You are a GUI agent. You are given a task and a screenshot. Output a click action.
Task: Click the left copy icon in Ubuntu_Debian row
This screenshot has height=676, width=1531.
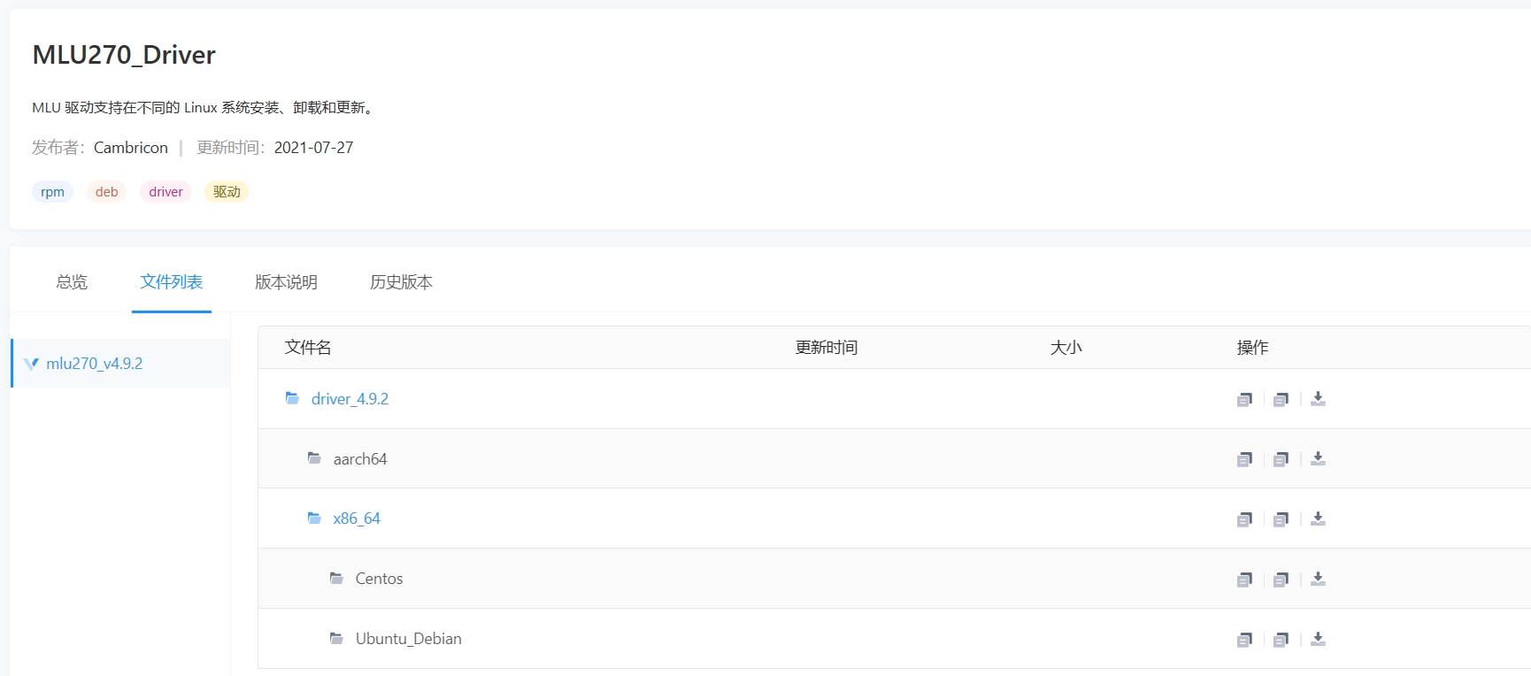(1244, 640)
